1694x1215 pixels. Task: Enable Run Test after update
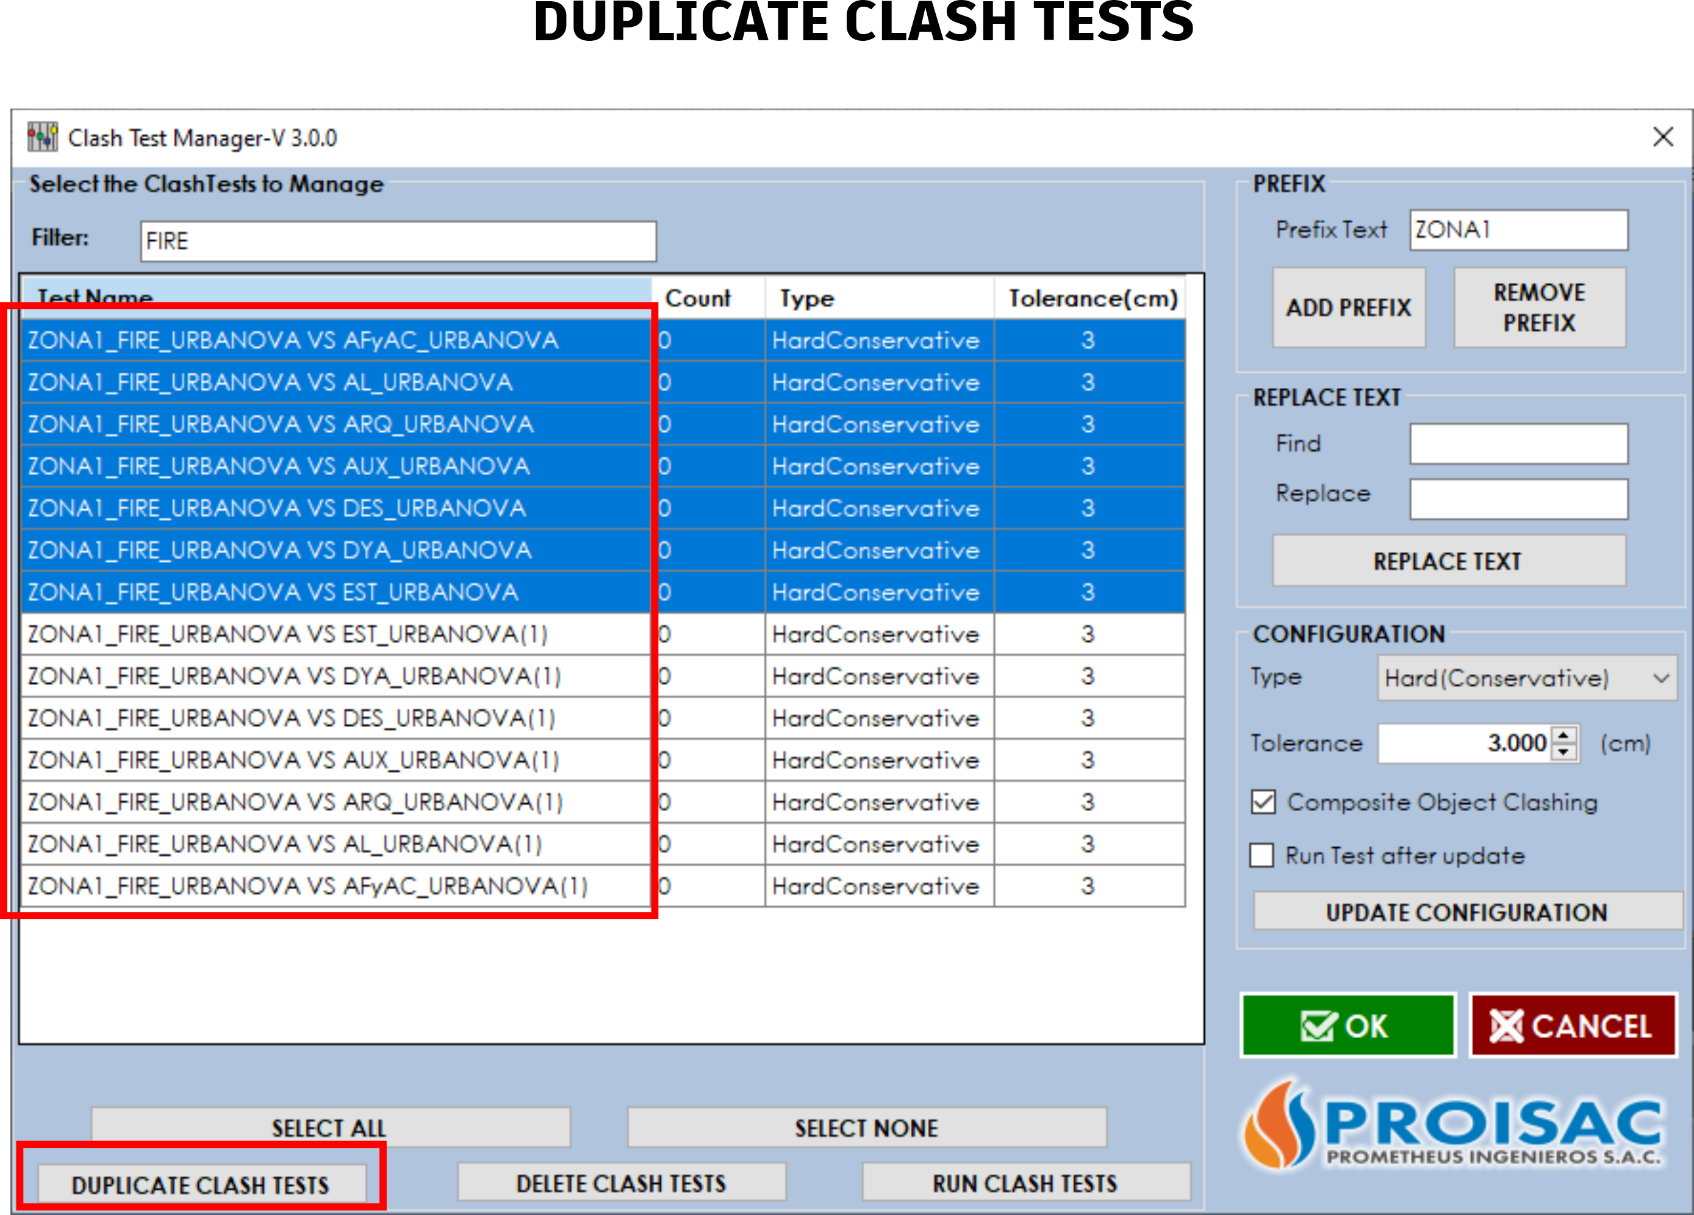coord(1262,856)
